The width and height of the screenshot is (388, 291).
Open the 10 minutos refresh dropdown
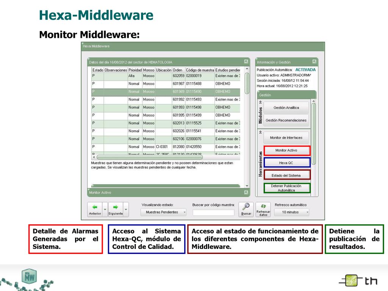coord(292,212)
